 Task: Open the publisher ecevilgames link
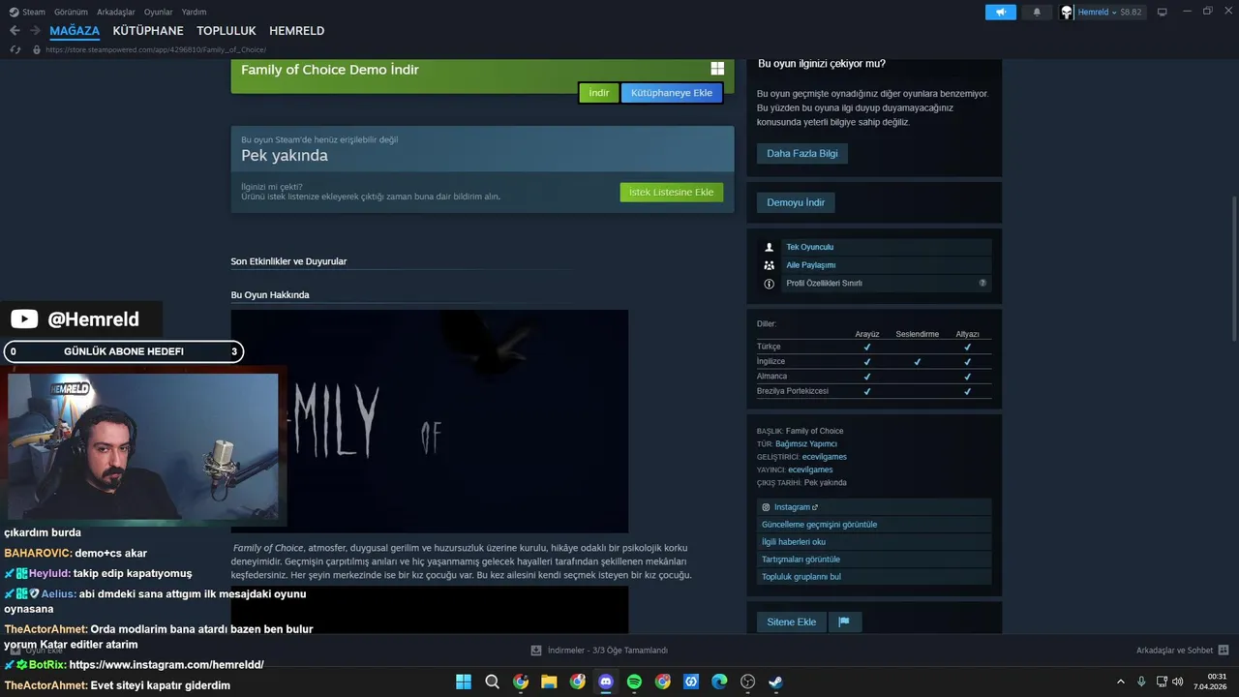tap(810, 470)
